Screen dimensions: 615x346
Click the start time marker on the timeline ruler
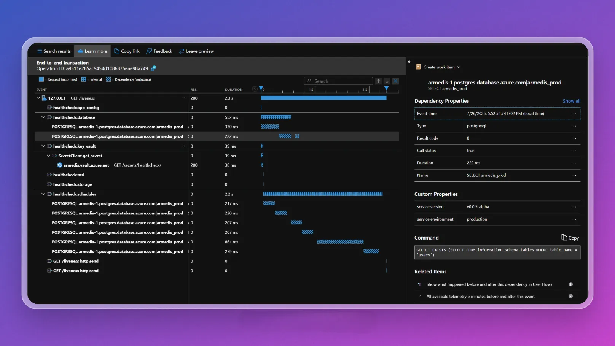[x=261, y=89]
